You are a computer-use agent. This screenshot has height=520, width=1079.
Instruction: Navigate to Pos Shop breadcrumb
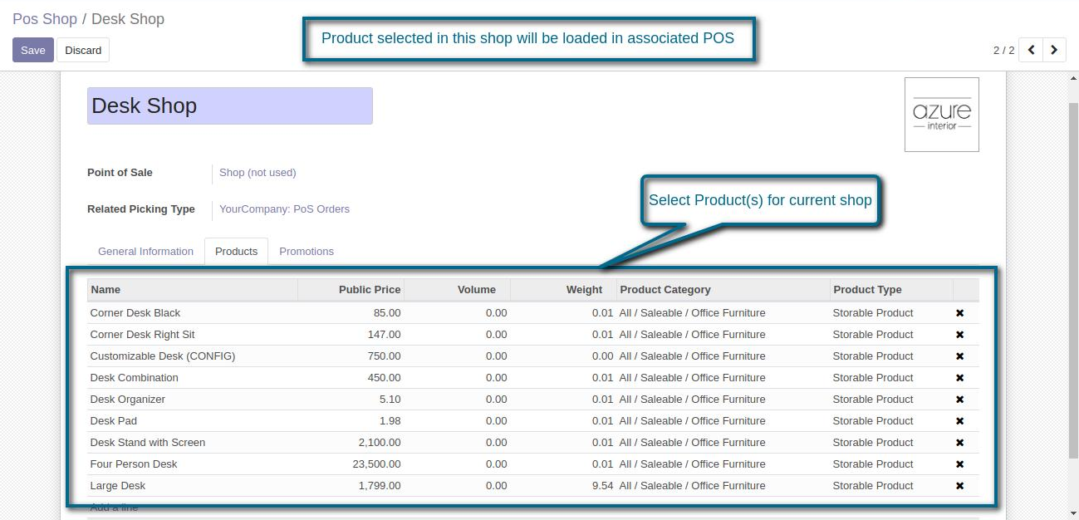click(45, 19)
